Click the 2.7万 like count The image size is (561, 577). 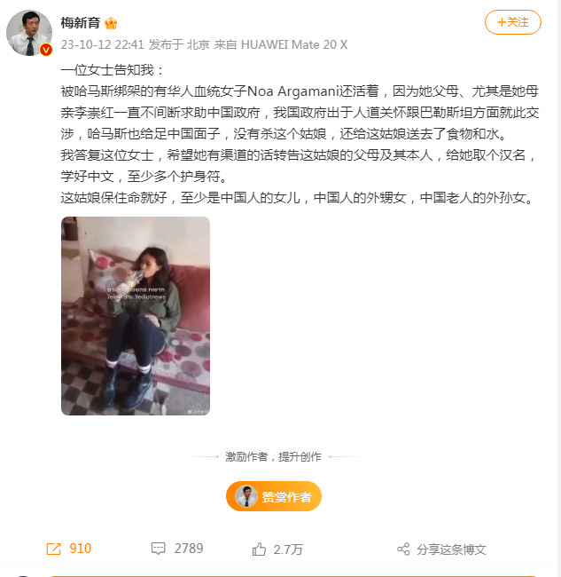288,549
